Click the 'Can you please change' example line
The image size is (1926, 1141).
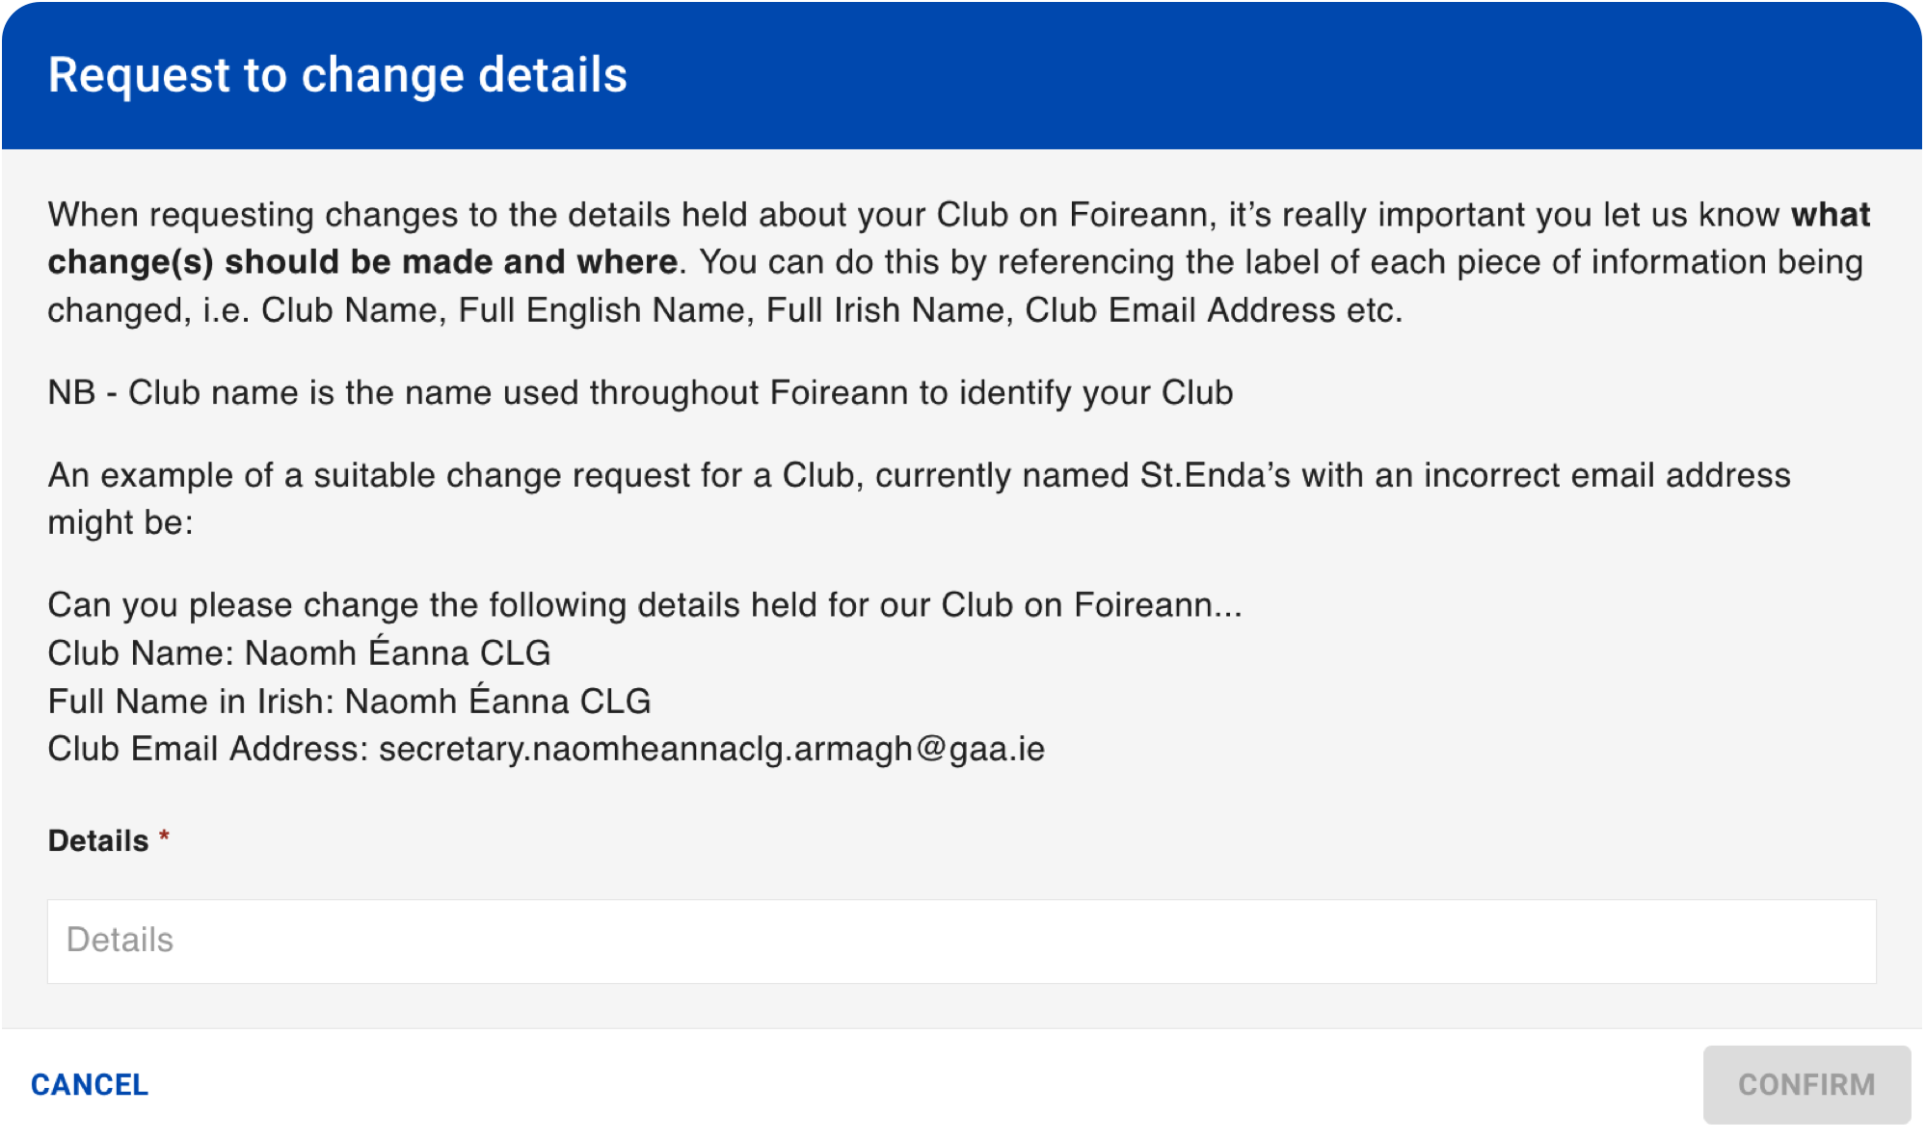tap(645, 605)
